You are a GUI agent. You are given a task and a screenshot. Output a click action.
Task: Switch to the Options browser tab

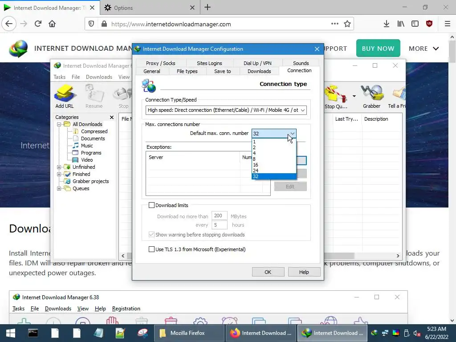[150, 8]
